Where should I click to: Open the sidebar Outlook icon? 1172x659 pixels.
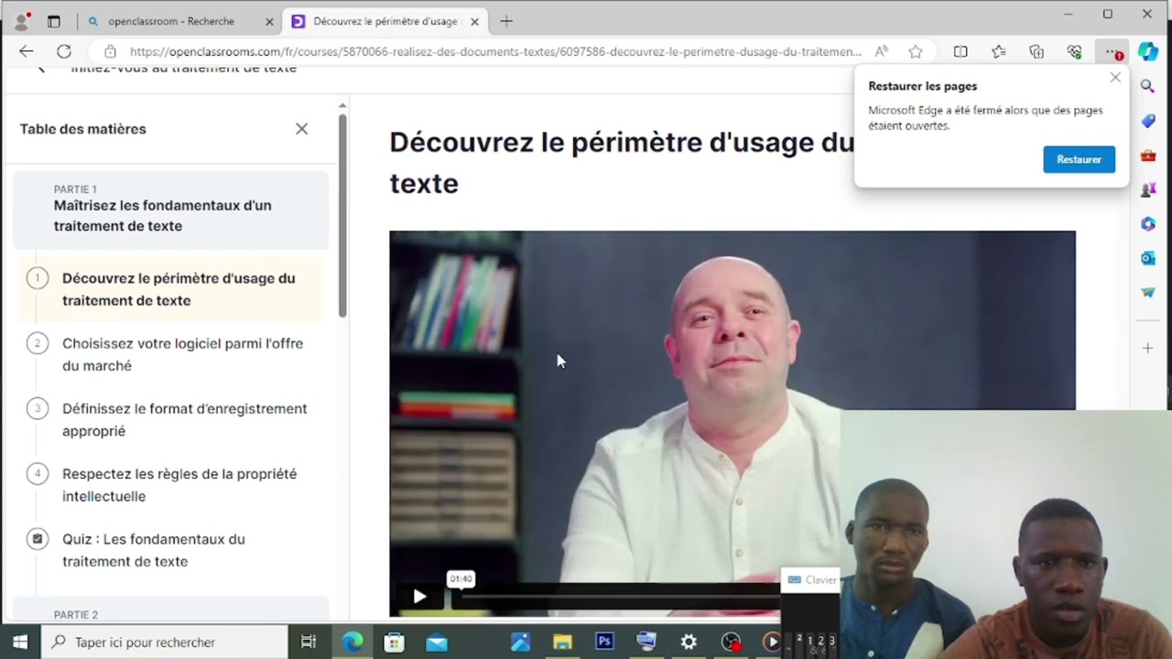1148,258
